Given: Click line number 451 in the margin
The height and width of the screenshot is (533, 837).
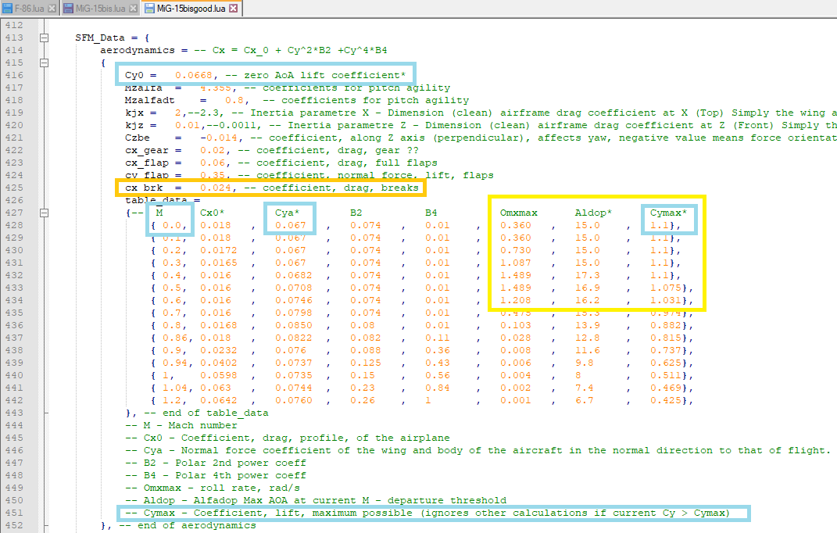Looking at the screenshot, I should pos(14,513).
